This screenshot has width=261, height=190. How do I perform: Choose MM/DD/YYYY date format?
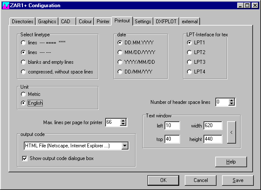120,52
